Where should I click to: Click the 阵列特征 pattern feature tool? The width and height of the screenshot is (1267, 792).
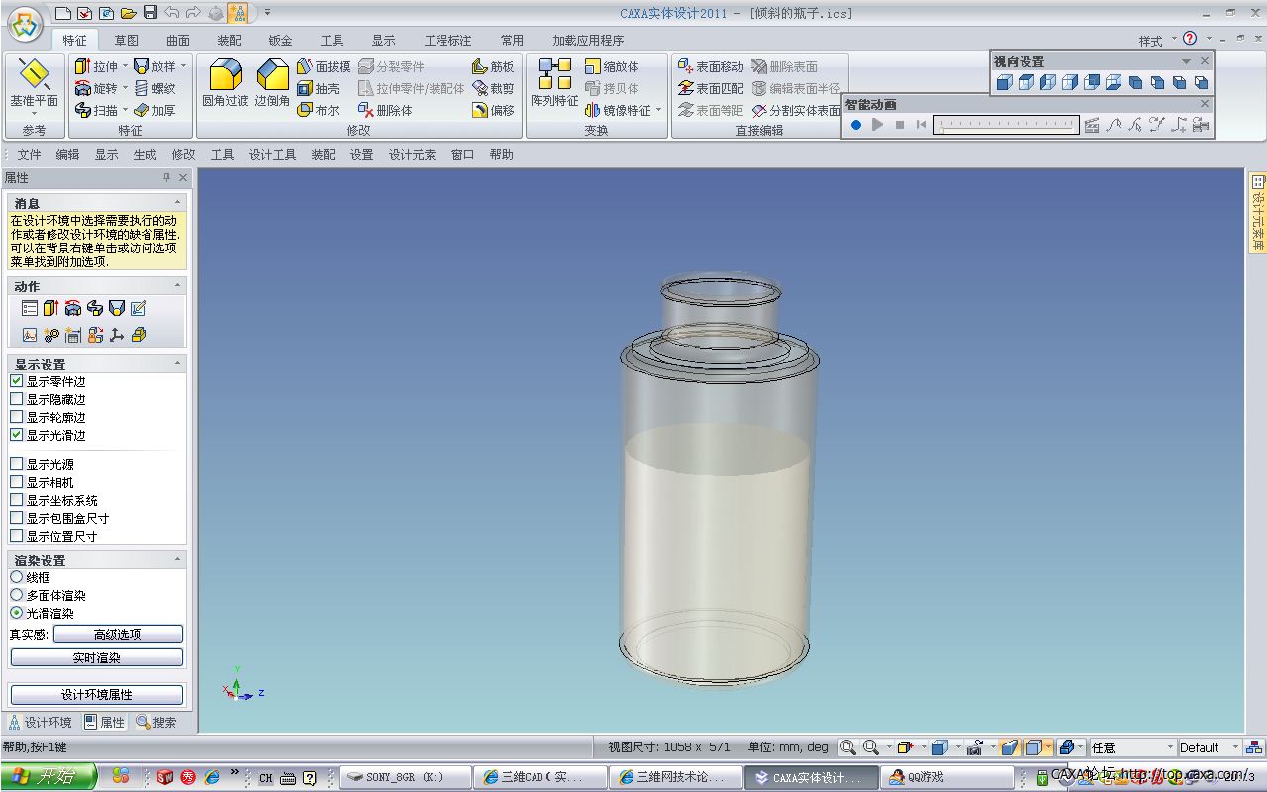554,83
